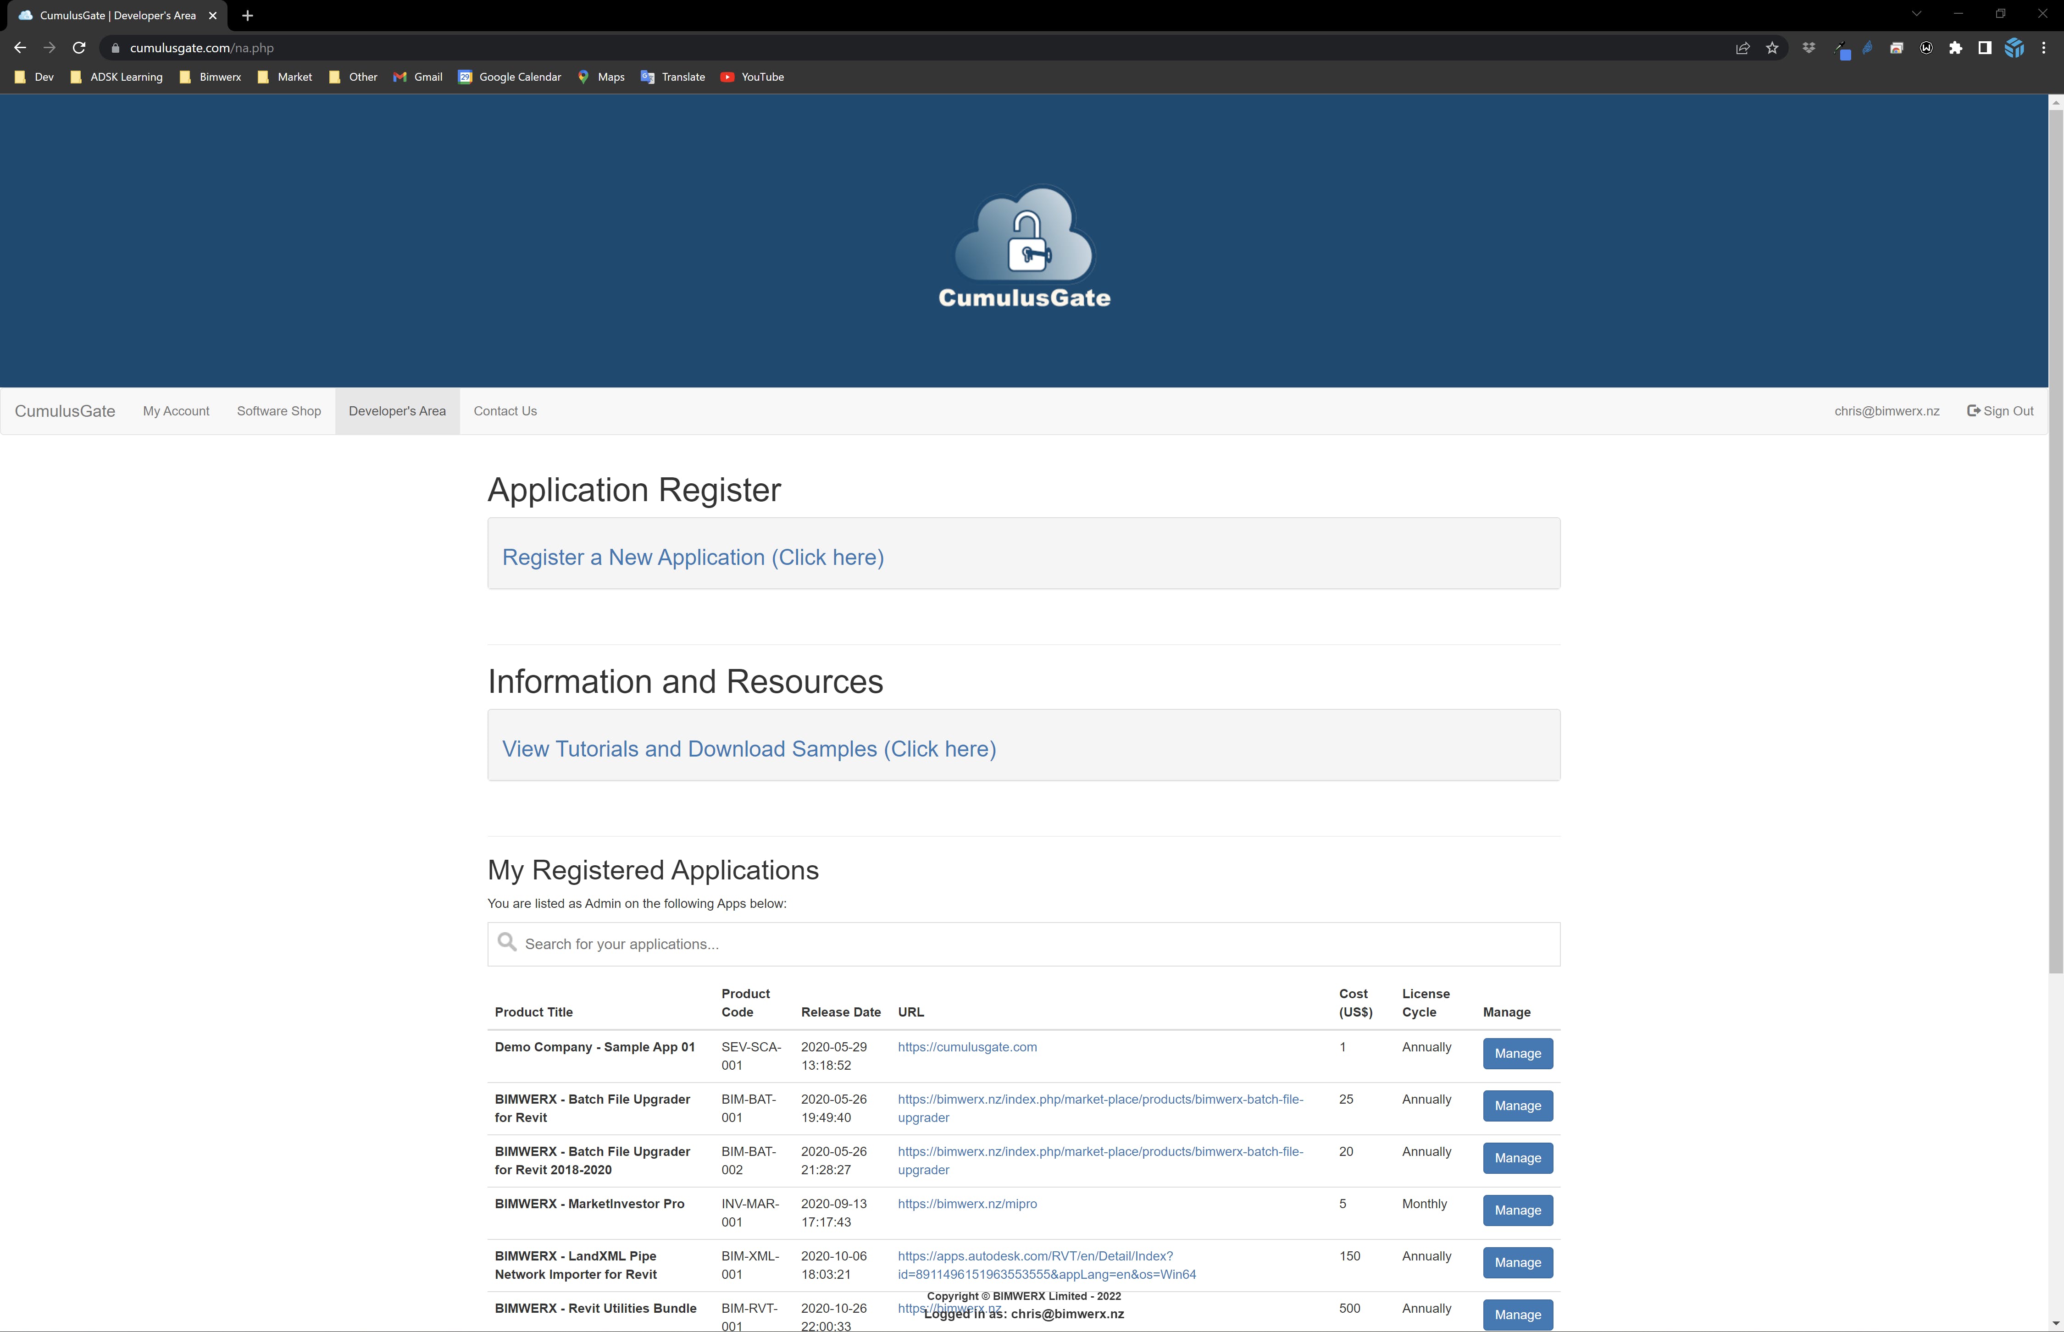Click the CumulusGate navbar brand
Screen dimensions: 2064x1332
pos(65,411)
